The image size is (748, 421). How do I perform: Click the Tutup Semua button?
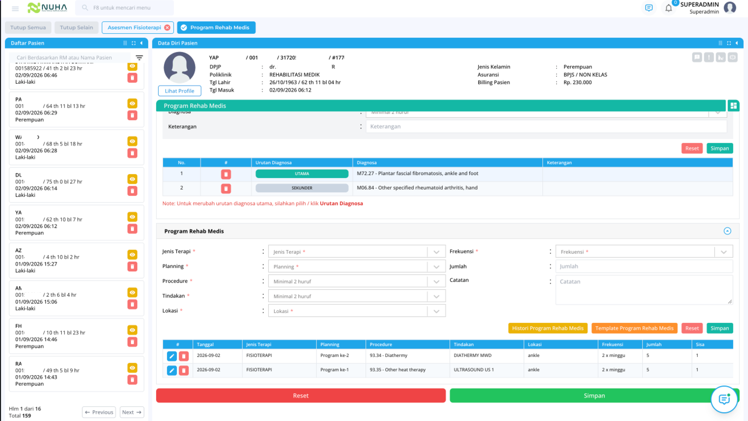point(28,28)
